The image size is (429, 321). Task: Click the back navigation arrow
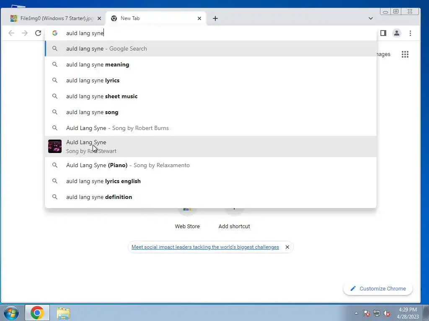coord(11,33)
